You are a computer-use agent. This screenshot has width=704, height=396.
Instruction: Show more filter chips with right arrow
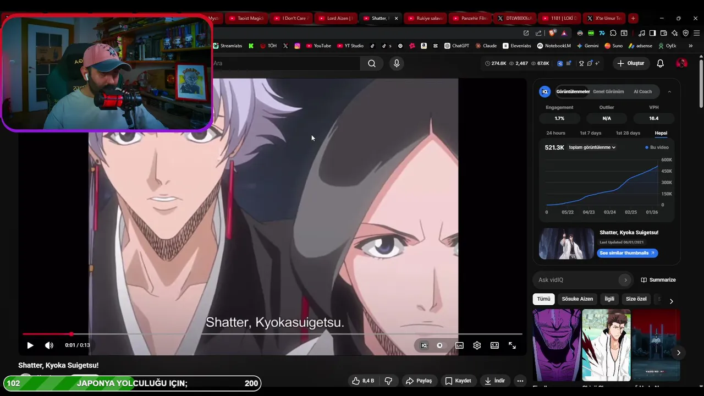coord(671,301)
